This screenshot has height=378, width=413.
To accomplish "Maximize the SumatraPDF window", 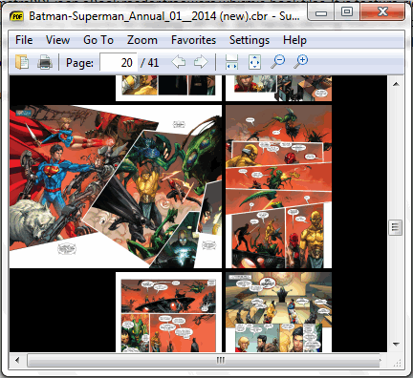I will click(x=346, y=12).
